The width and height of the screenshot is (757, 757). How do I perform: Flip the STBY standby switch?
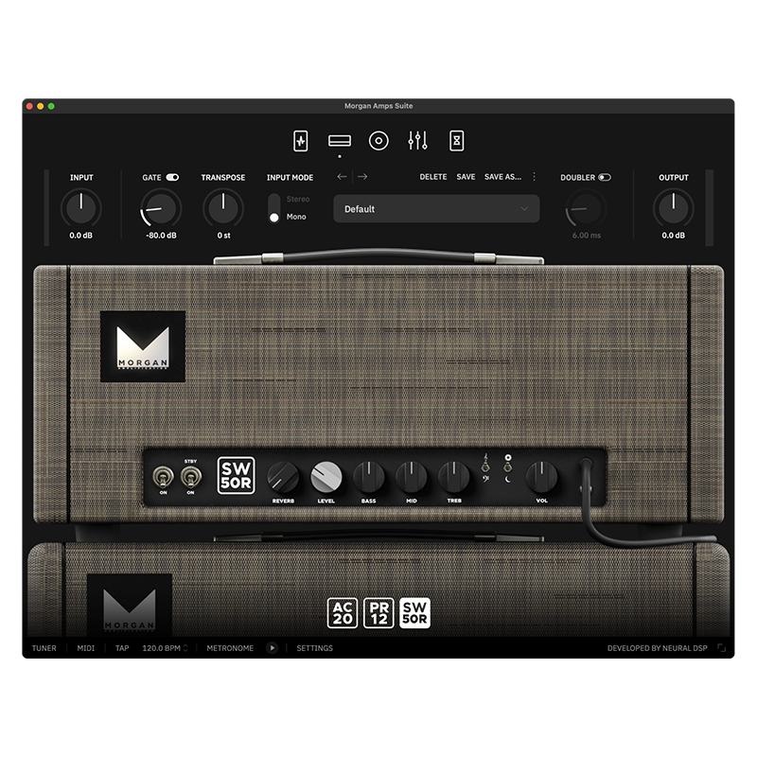pyautogui.click(x=191, y=478)
